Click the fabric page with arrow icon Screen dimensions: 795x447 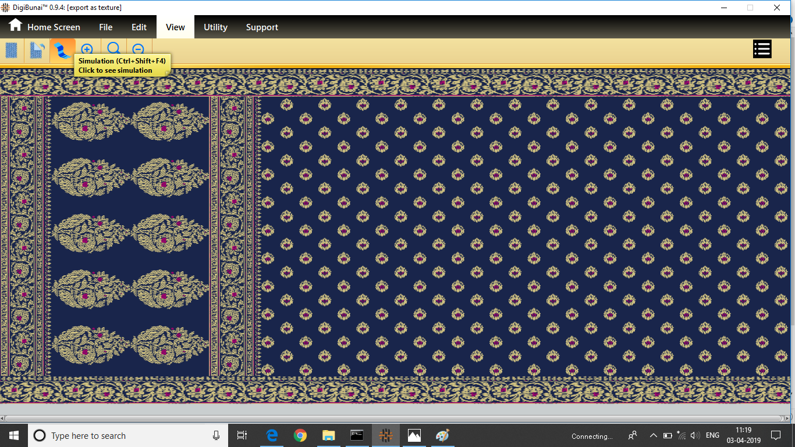click(x=37, y=50)
